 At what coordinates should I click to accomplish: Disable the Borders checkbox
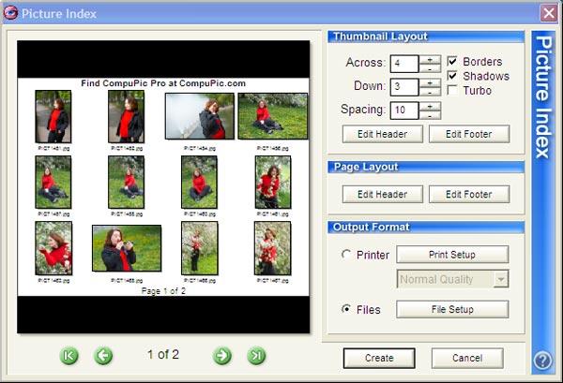pos(452,61)
